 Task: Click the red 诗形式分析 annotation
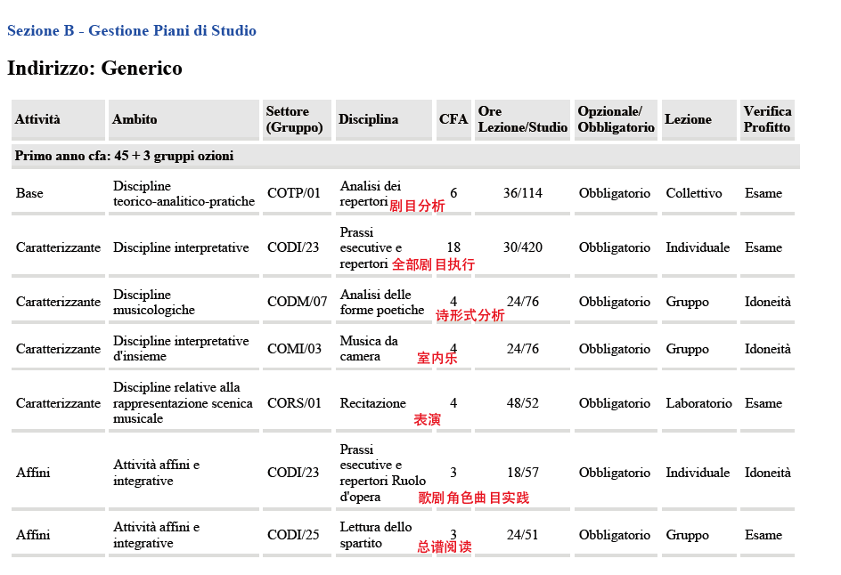click(x=469, y=315)
